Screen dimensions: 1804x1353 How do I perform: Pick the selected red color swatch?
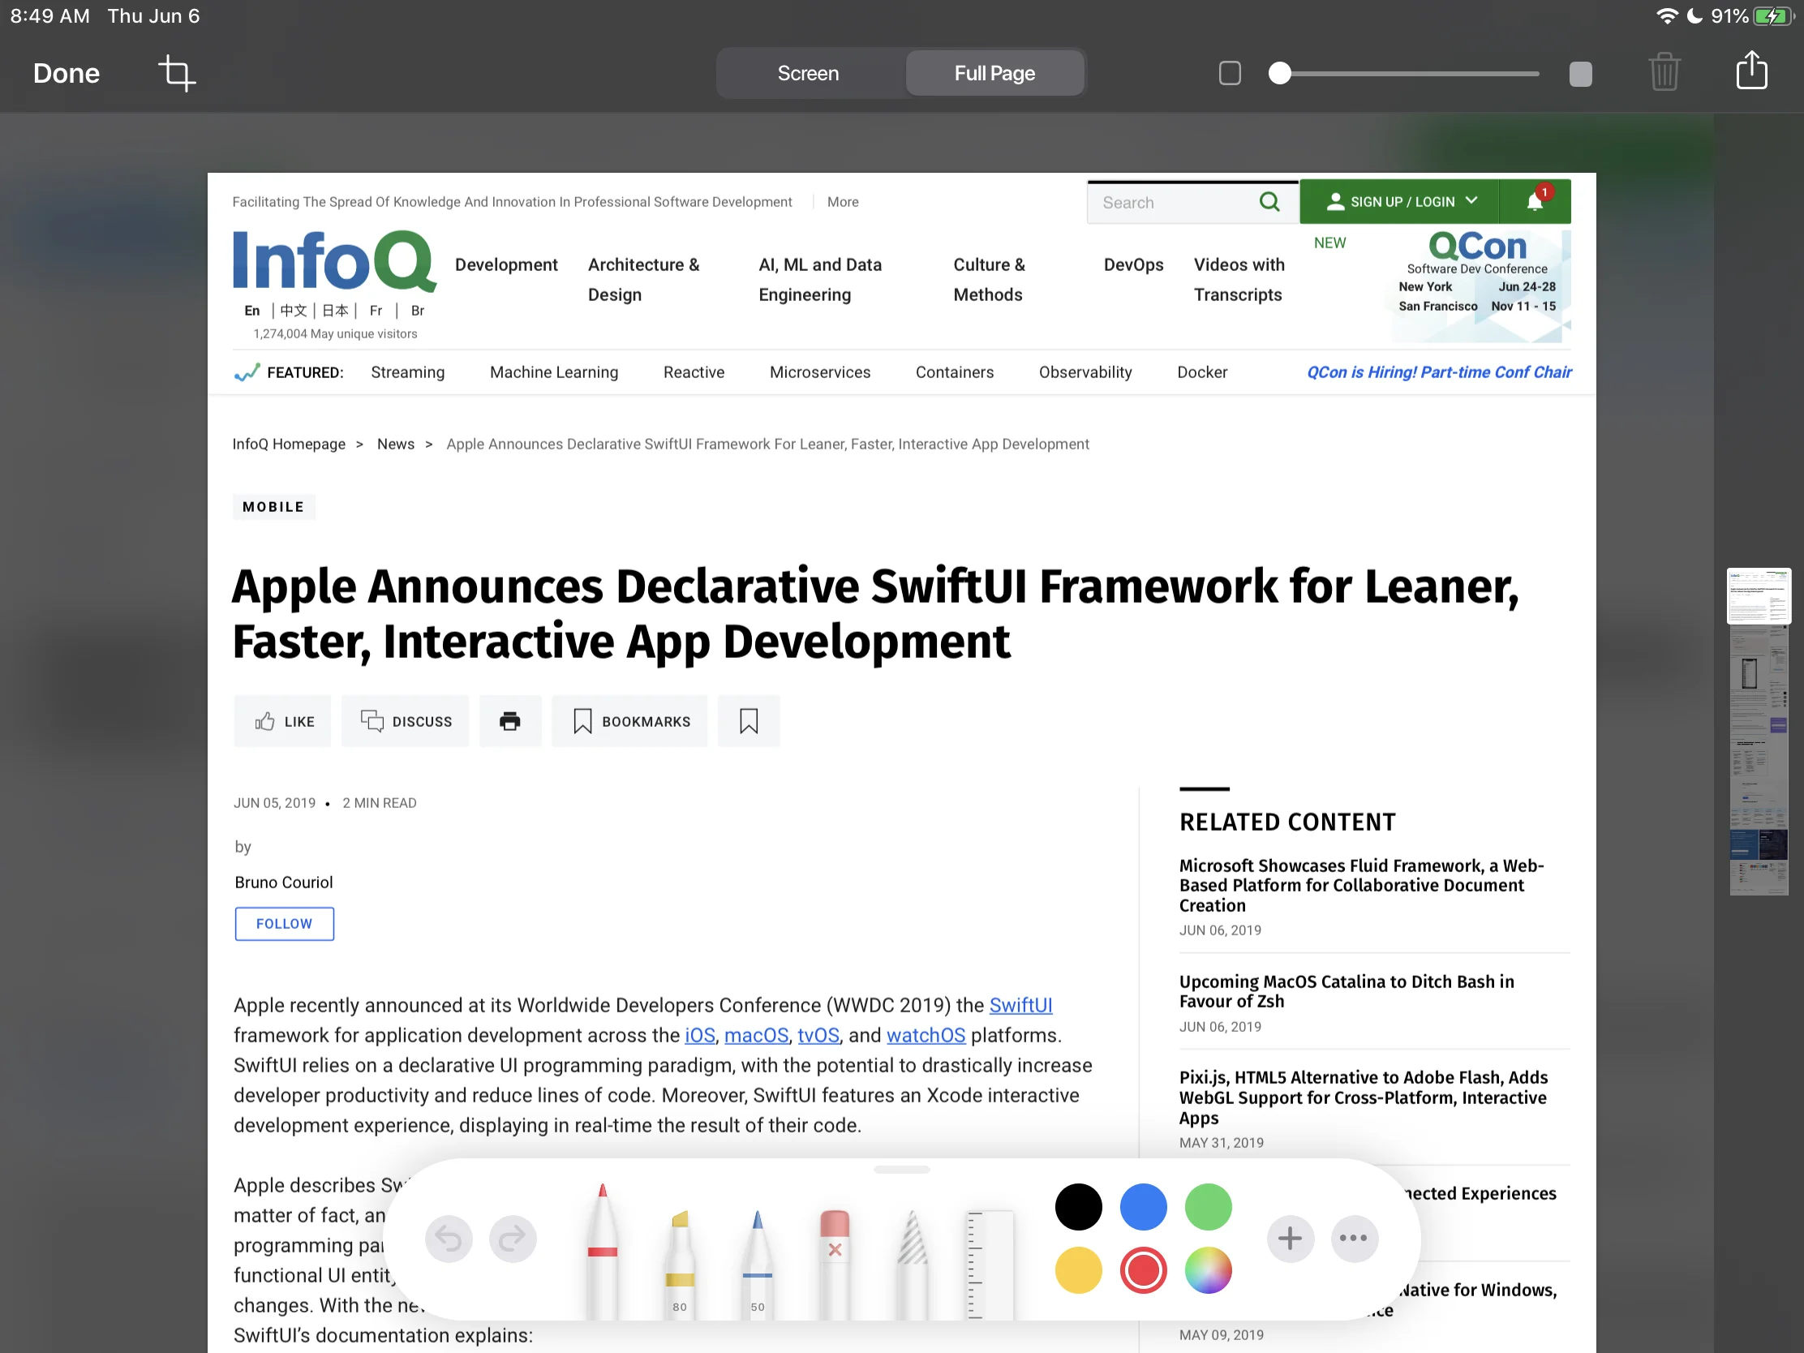click(1144, 1270)
